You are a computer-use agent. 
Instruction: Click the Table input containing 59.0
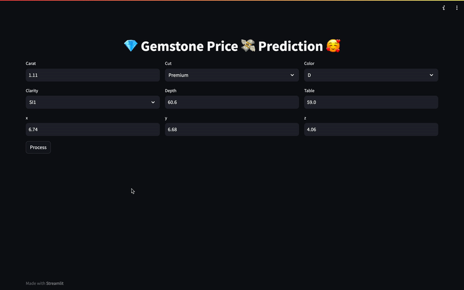tap(371, 103)
